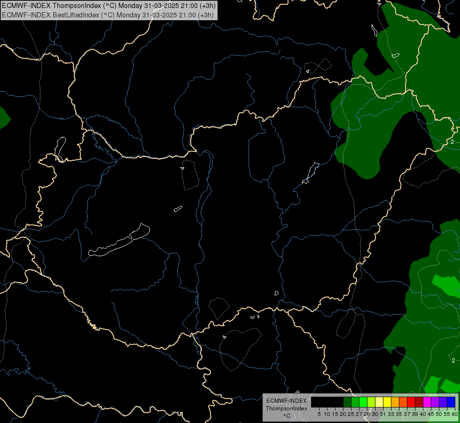Click the 'ThompsonIndex' legend label
Viewport: 460px width, 423px height.
287,408
